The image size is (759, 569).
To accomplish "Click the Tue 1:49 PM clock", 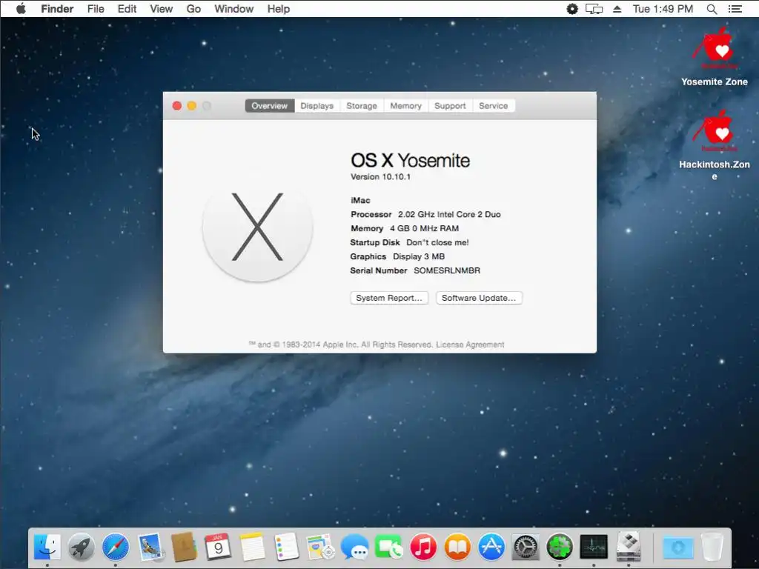I will (663, 9).
